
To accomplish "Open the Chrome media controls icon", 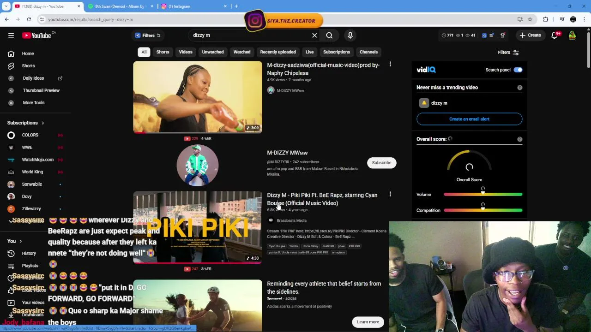I will pyautogui.click(x=562, y=19).
